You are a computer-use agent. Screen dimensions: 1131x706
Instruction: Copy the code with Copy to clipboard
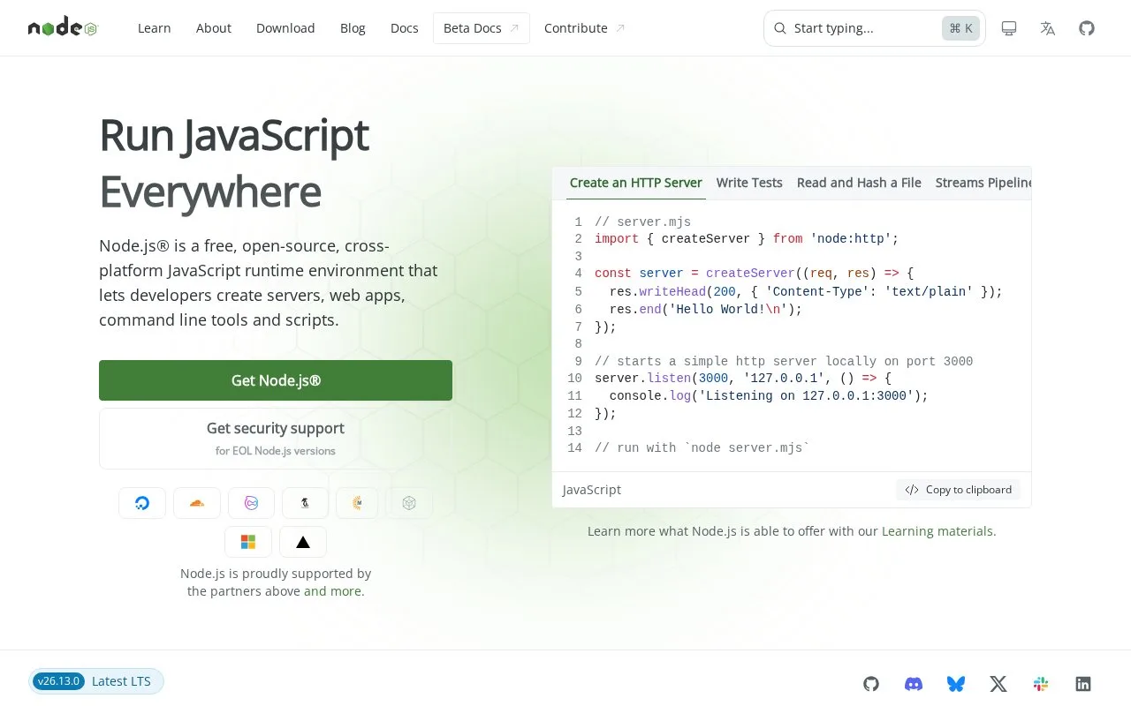(x=959, y=490)
